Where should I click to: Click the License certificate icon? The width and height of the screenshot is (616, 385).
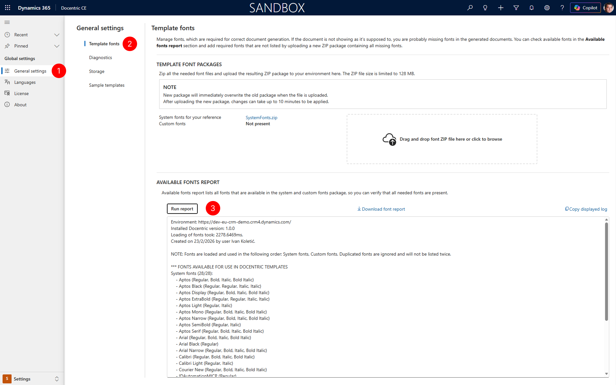click(7, 93)
